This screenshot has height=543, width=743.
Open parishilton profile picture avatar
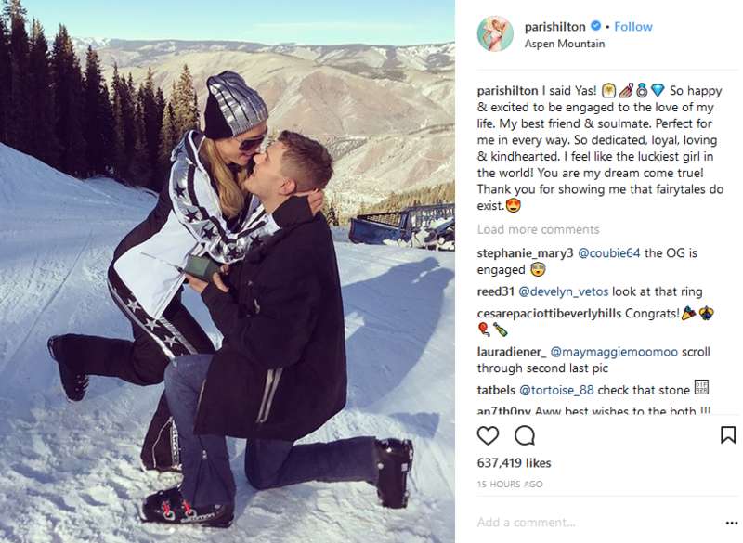495,33
